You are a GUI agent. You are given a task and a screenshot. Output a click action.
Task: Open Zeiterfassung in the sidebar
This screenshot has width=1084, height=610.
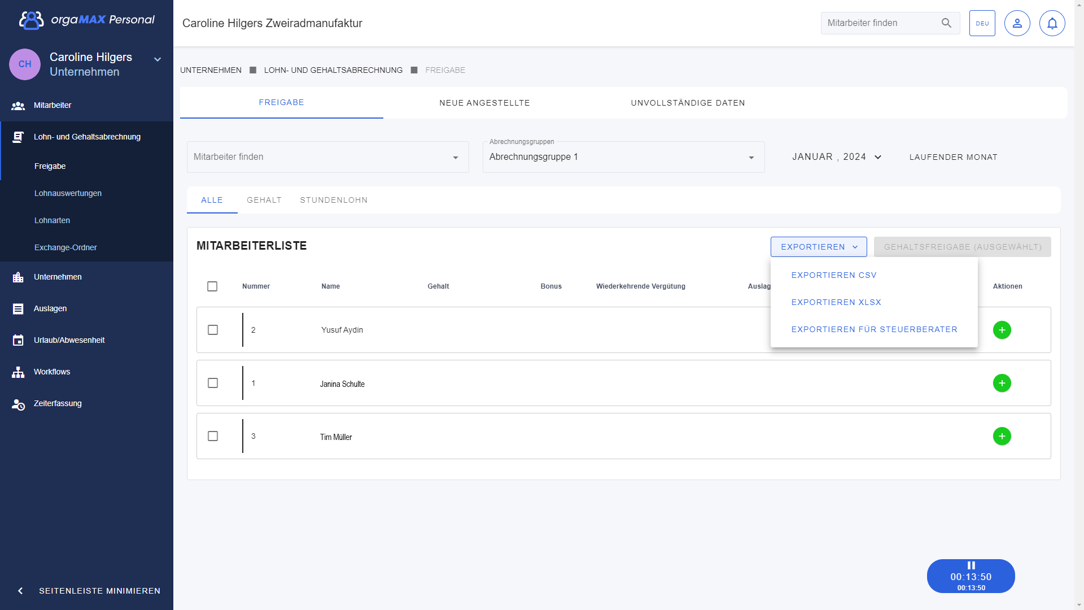[58, 403]
